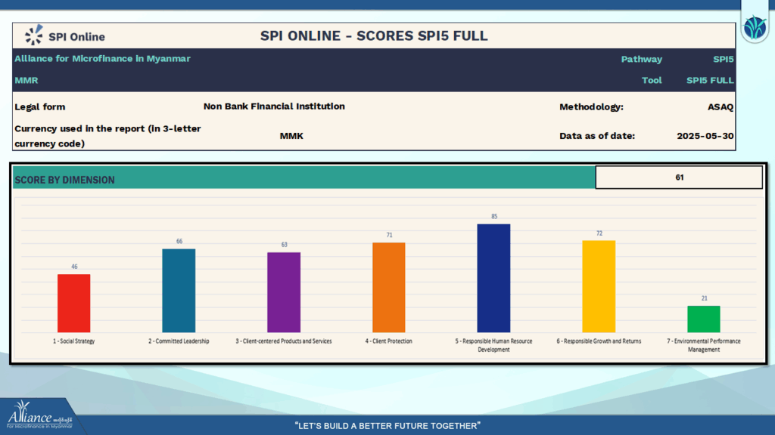Click the orange Client Protection bar
This screenshot has width=775, height=435.
coord(389,287)
